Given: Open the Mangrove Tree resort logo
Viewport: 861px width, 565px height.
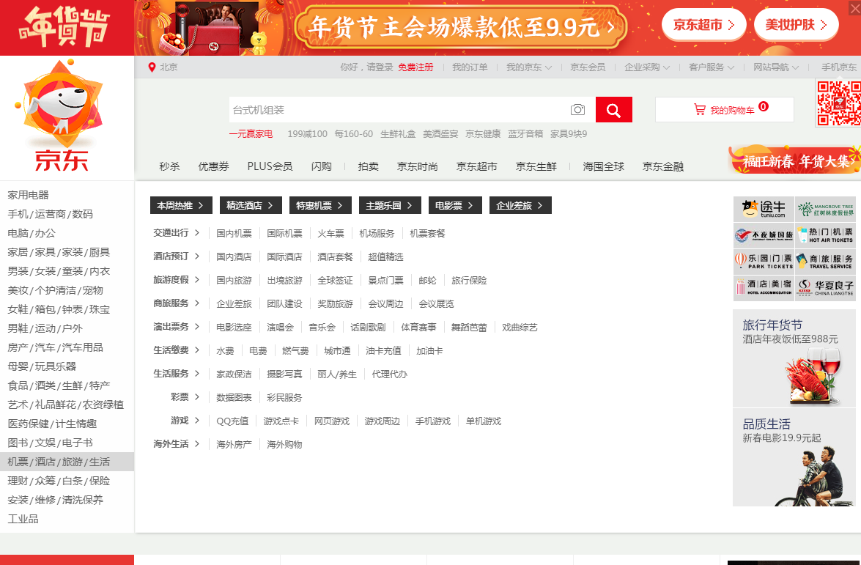Looking at the screenshot, I should coord(825,209).
